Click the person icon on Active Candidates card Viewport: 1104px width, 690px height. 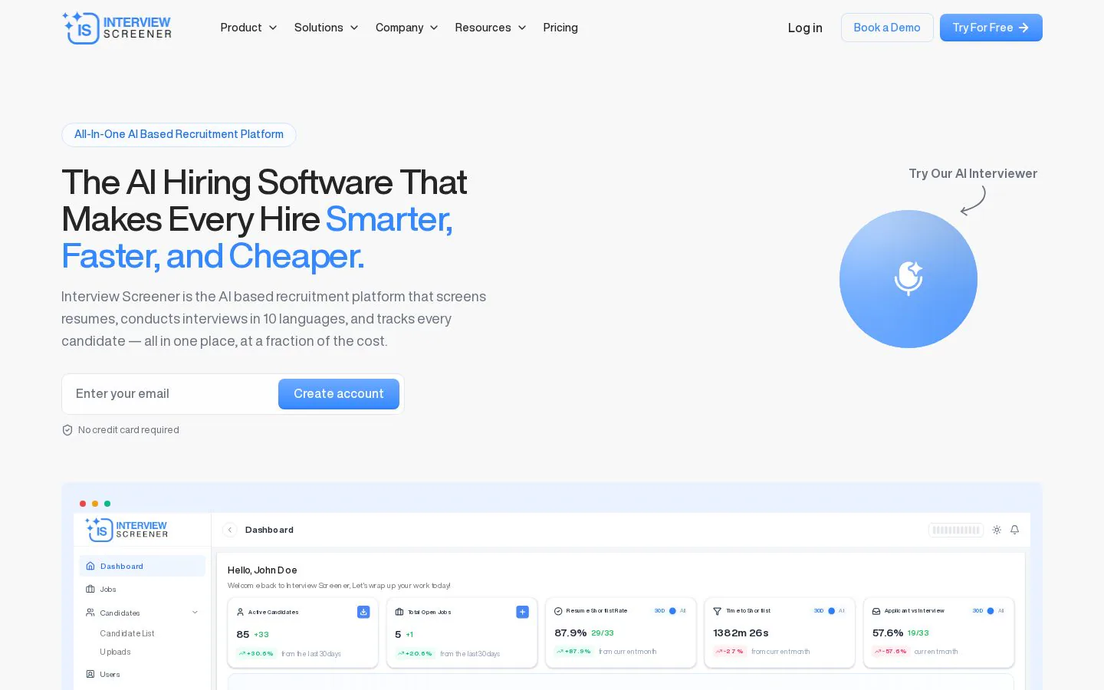coord(240,612)
